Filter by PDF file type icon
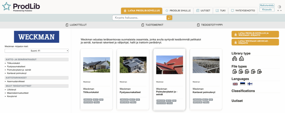 pos(247,72)
